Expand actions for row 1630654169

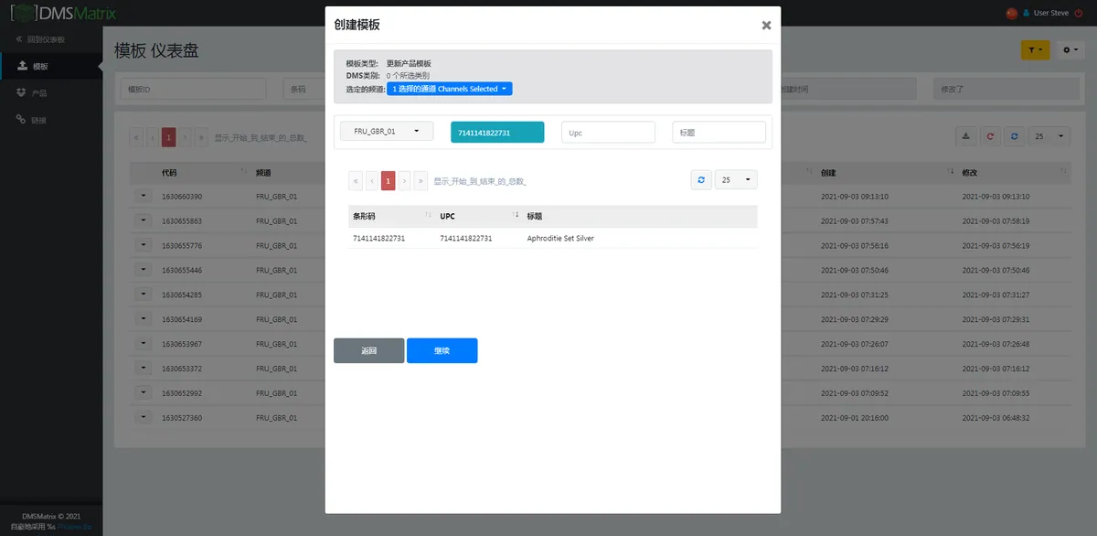click(x=144, y=319)
